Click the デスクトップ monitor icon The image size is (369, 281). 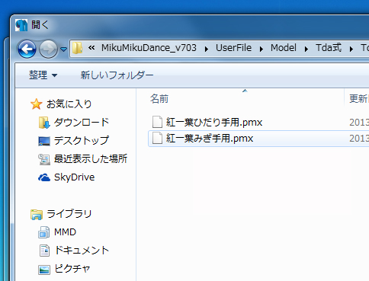coord(44,141)
